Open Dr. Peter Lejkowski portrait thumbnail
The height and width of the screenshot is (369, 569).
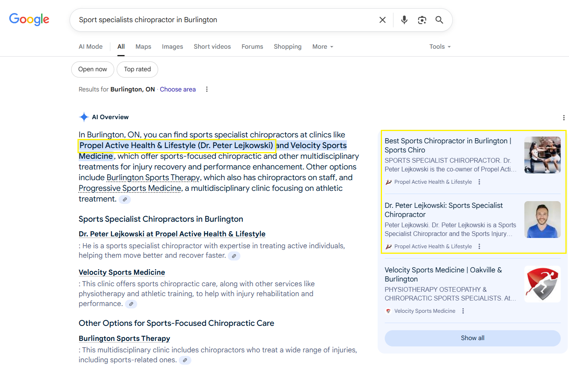[x=542, y=219]
